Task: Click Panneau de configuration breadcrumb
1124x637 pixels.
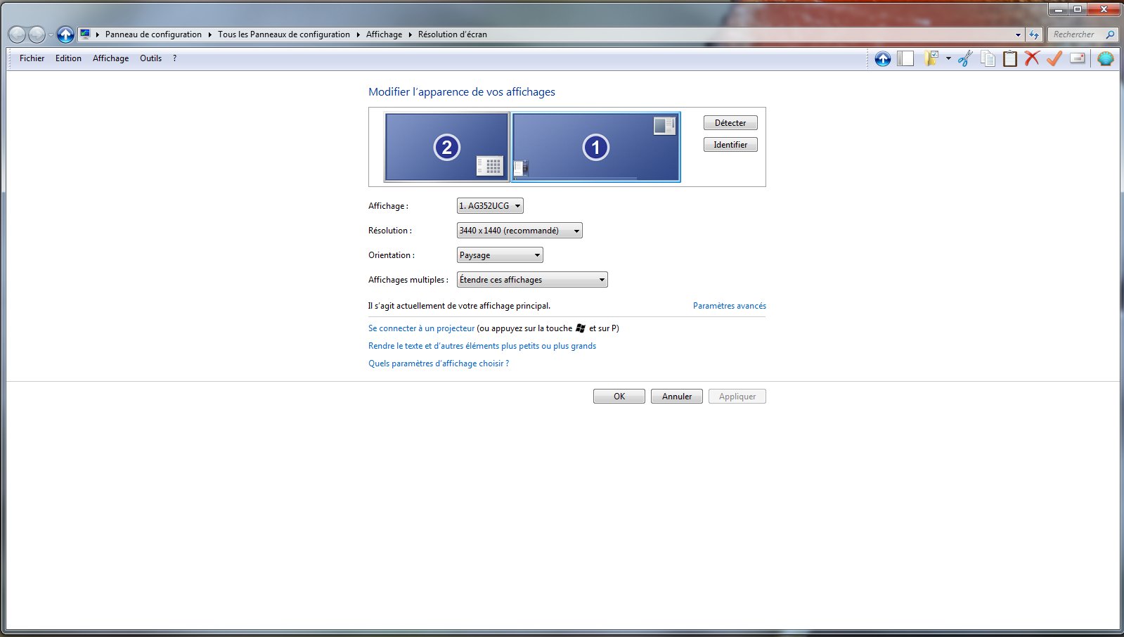Action: tap(153, 34)
